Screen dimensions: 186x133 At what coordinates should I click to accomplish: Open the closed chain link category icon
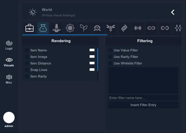coord(151,28)
